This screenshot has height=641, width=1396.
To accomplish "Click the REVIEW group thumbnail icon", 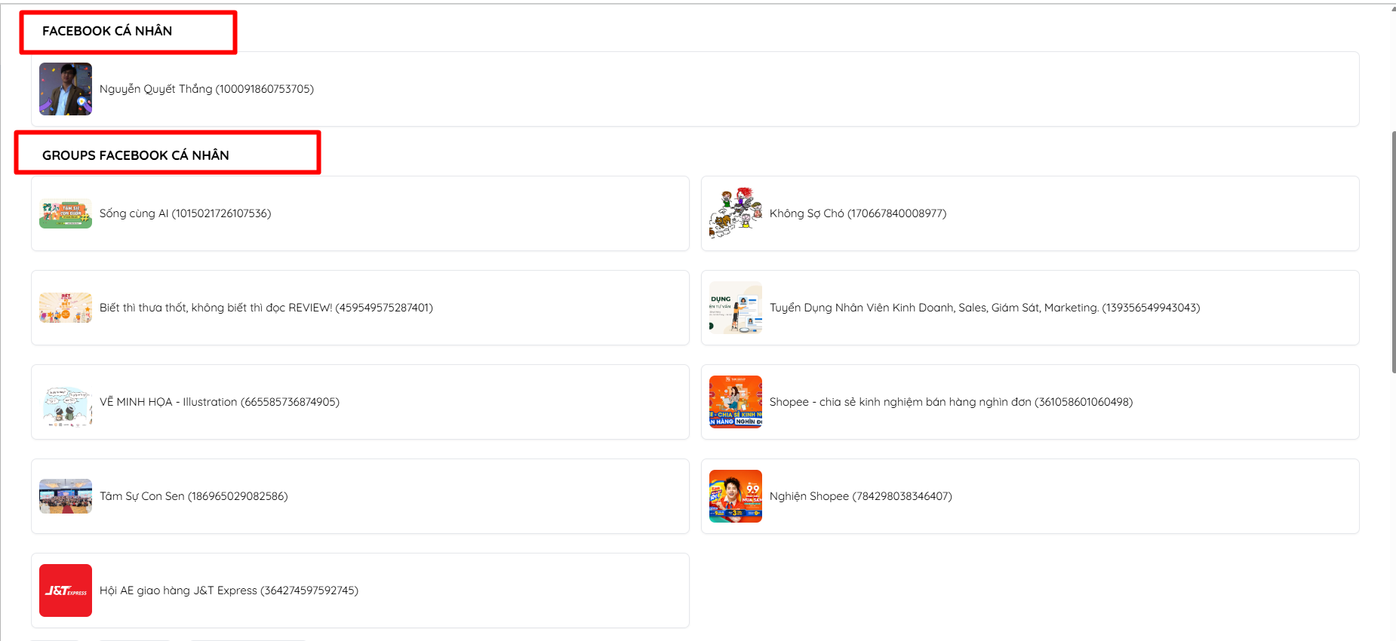I will pyautogui.click(x=66, y=308).
